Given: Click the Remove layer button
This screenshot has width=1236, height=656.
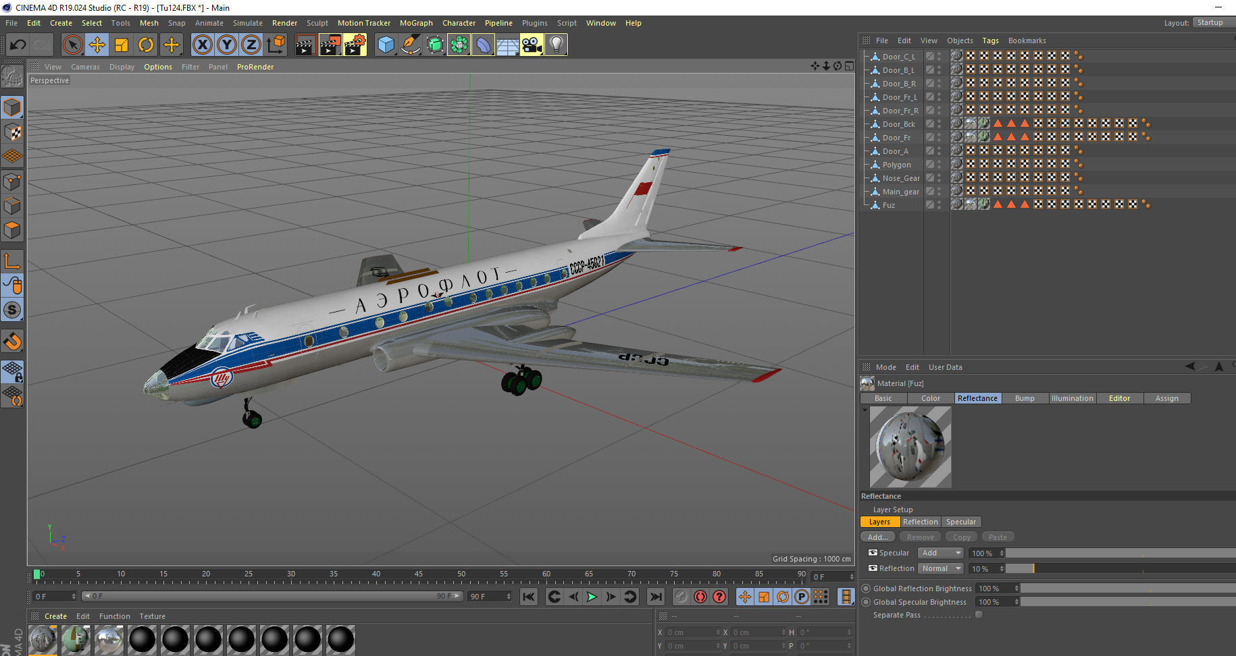Looking at the screenshot, I should [x=920, y=537].
